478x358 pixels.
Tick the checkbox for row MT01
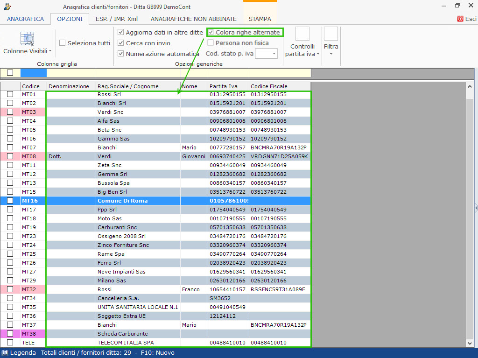coord(10,94)
